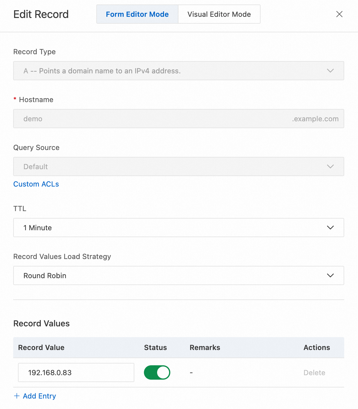Close the Edit Record dialog
This screenshot has height=409, width=358.
click(x=339, y=14)
